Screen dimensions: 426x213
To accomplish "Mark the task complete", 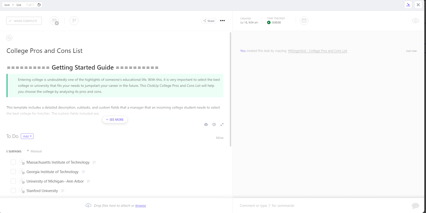I will tap(24, 21).
